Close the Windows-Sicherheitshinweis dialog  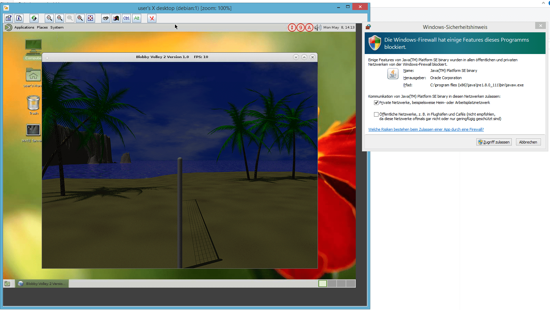pos(540,25)
